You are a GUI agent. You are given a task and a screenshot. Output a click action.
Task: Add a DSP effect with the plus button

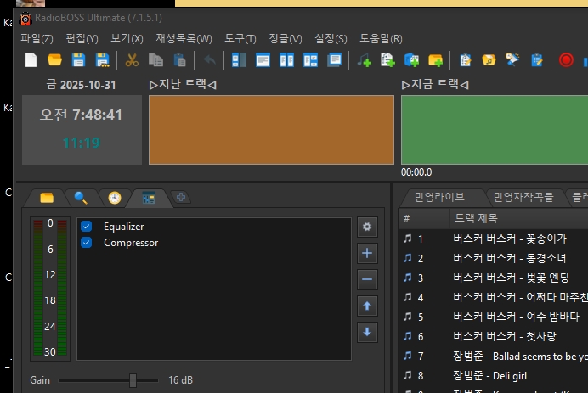pyautogui.click(x=367, y=253)
